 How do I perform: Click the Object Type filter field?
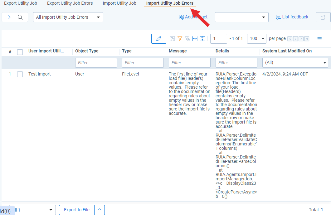(x=96, y=63)
